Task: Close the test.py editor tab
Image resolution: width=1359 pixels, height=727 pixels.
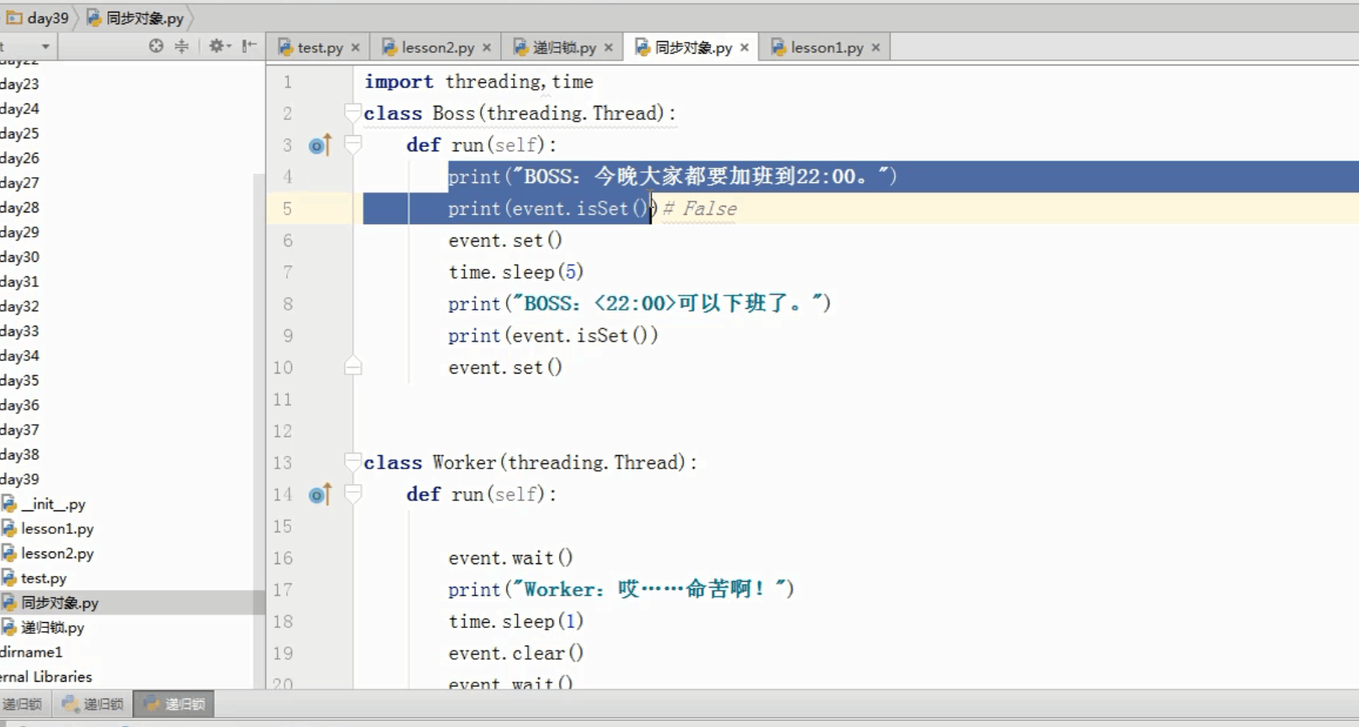Action: click(x=356, y=48)
